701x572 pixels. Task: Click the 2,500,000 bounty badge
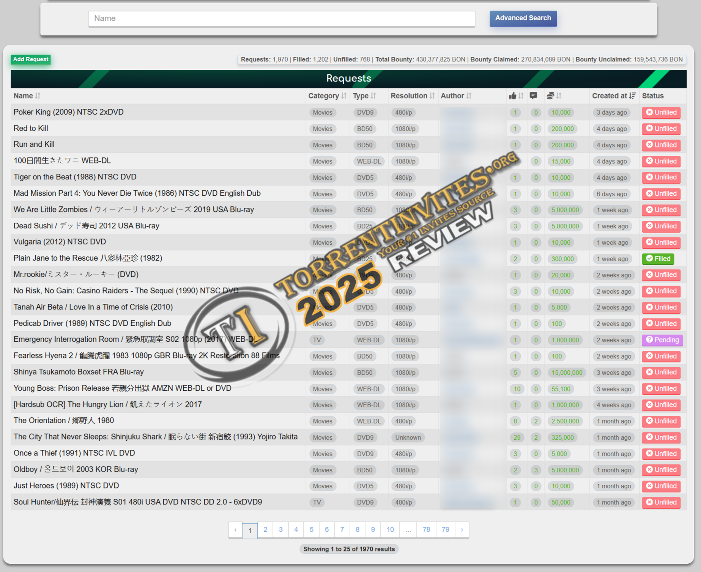pos(566,421)
